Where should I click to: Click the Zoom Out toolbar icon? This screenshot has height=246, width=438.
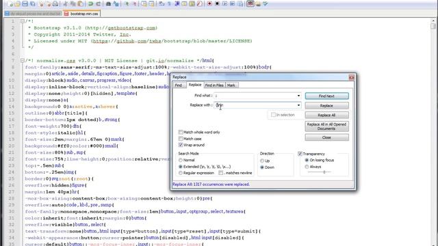[x=135, y=3]
